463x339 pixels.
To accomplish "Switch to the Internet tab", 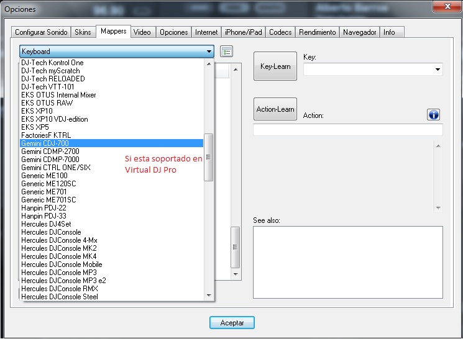I will click(206, 32).
